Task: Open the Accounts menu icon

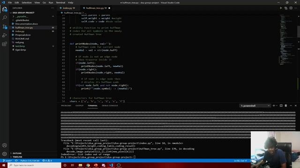Action: (x=4, y=145)
